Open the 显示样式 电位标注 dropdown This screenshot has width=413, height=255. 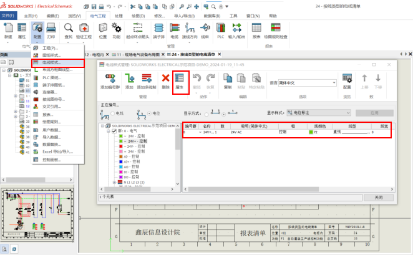tap(319, 113)
